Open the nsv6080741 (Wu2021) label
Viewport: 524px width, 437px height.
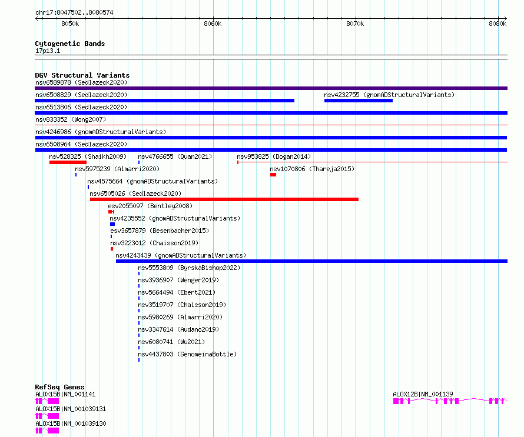click(171, 342)
